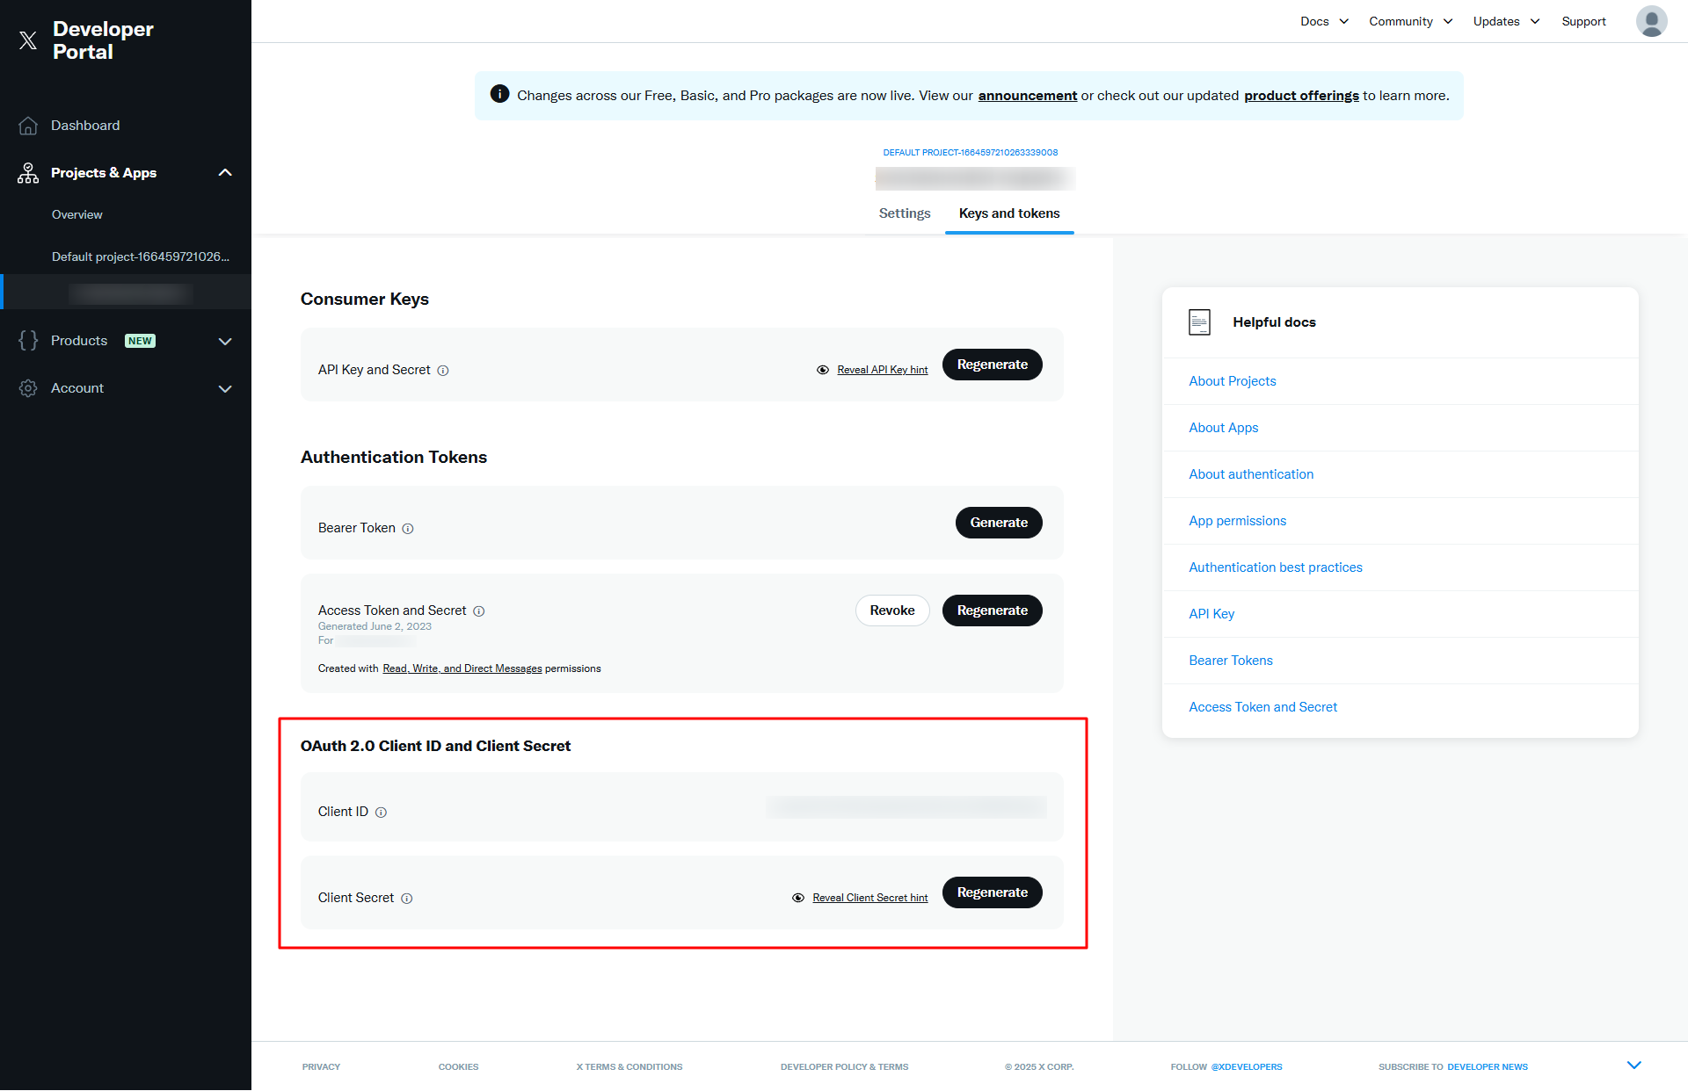Regenerate the API Key and Secret
The image size is (1688, 1091).
[992, 365]
